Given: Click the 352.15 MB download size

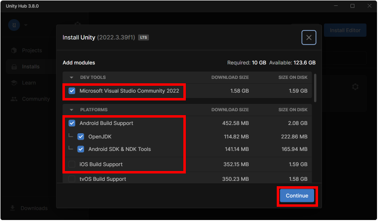Looking at the screenshot, I should (236, 164).
